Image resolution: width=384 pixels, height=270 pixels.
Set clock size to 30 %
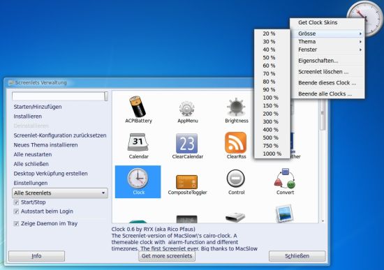(x=272, y=42)
